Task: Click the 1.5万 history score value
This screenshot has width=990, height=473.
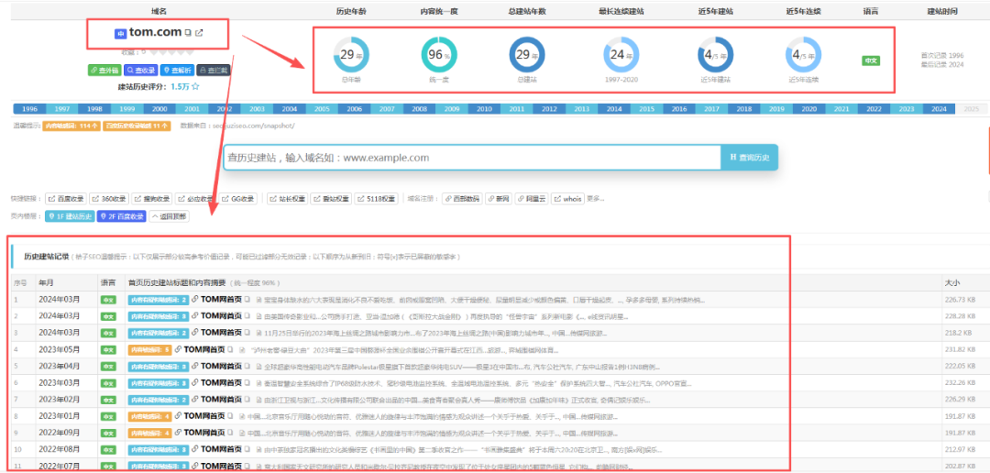Action: pos(180,86)
